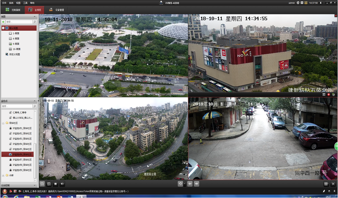The width and height of the screenshot is (338, 198).
Task: Select the 同华西一路 street camera view
Action: pos(263,139)
